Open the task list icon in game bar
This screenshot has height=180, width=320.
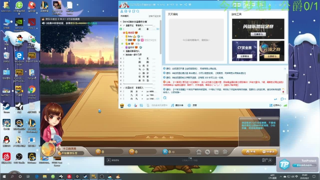(x=216, y=152)
